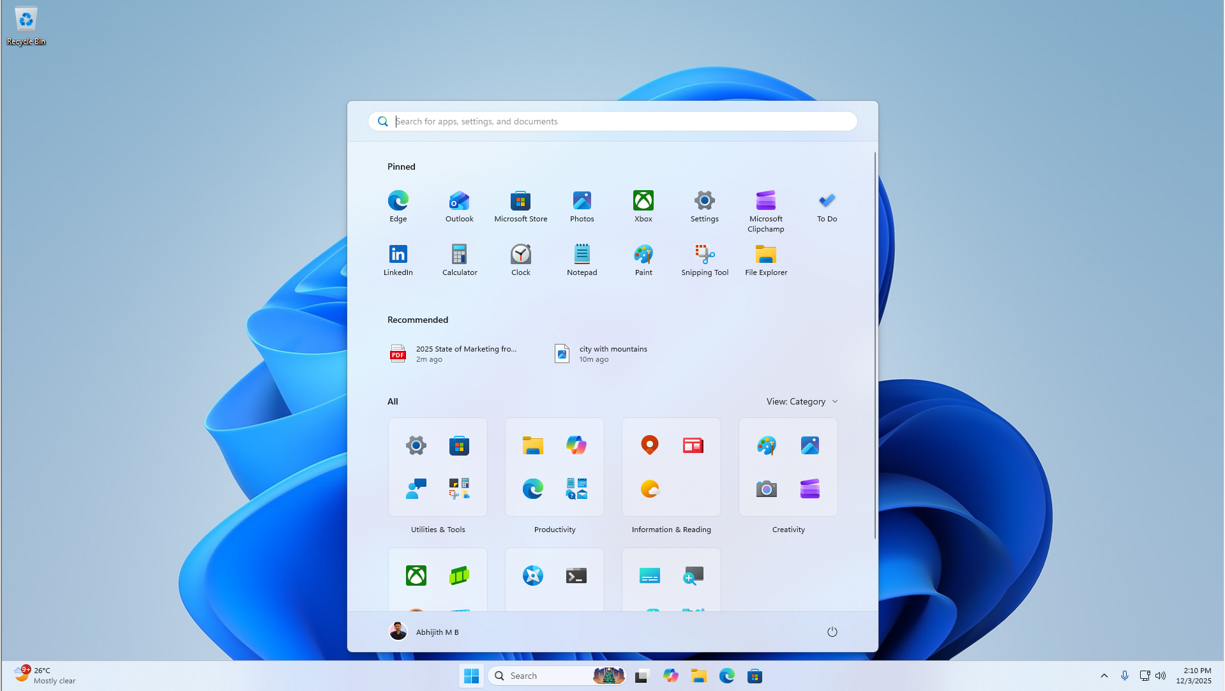Open LinkedIn from the Start menu

coord(398,259)
